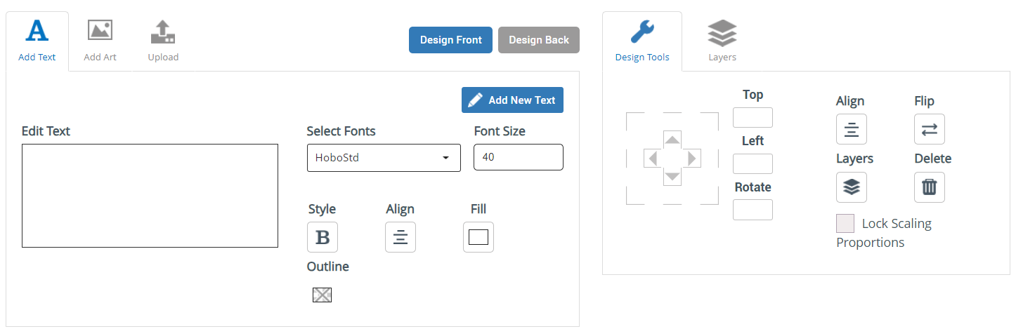Image resolution: width=1016 pixels, height=329 pixels.
Task: Open the HoboStd font dropdown
Action: pos(384,158)
